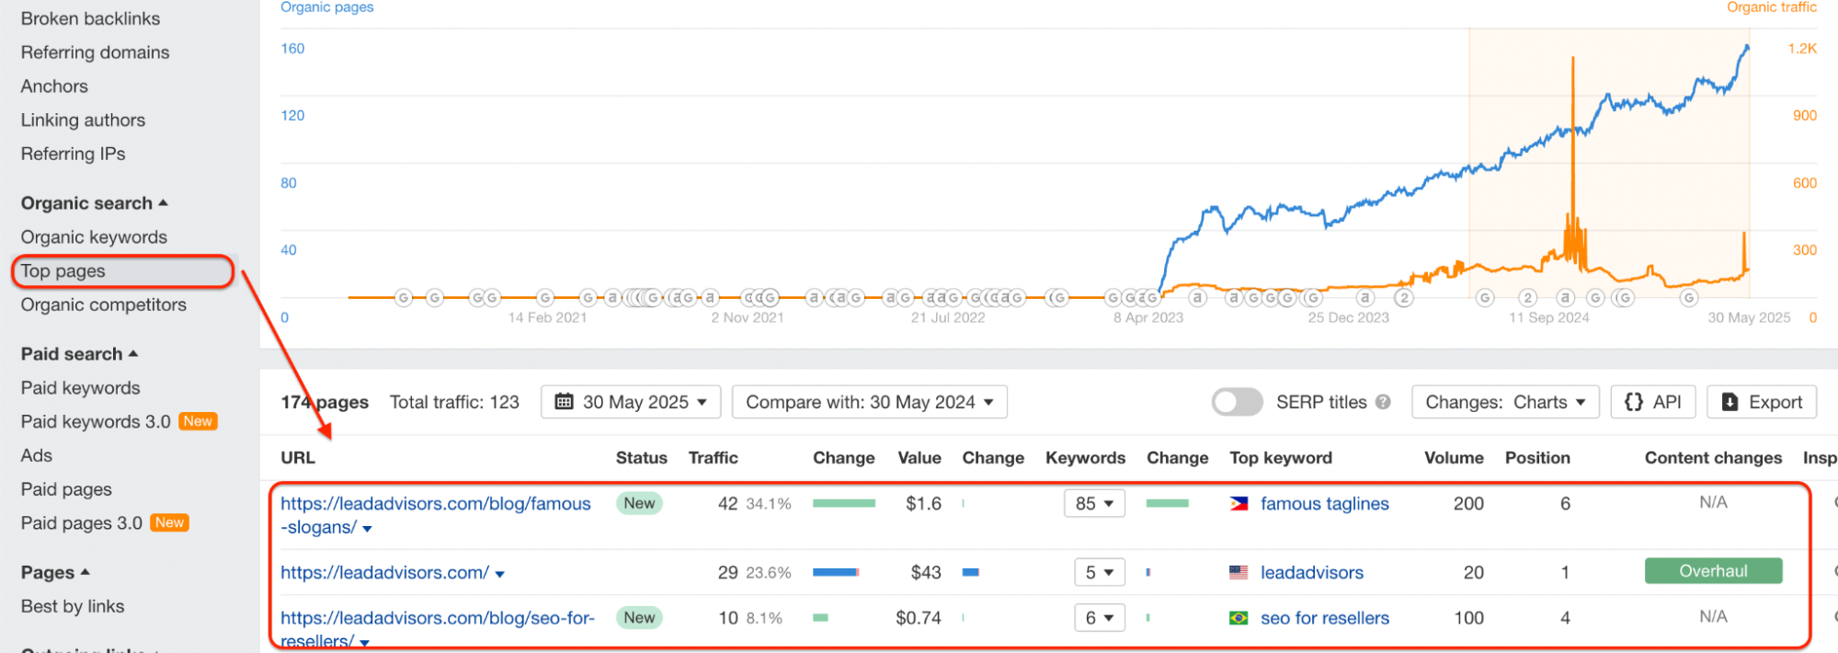
Task: Click the Content changes column header
Action: pos(1713,458)
